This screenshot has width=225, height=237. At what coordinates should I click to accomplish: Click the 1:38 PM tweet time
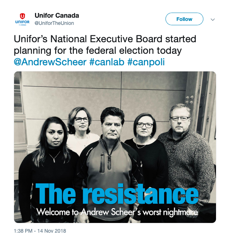(25, 231)
